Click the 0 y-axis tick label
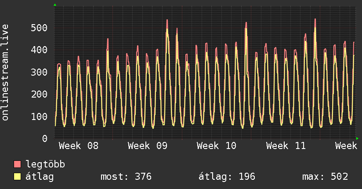The width and height of the screenshot is (362, 189). (x=45, y=139)
